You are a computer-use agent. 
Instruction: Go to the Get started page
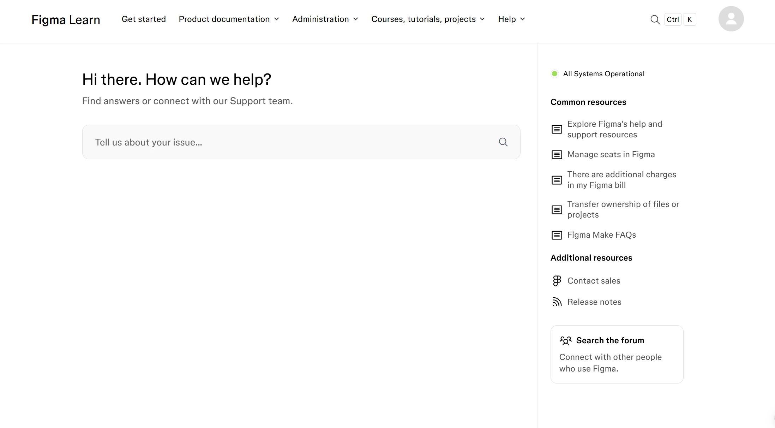144,19
